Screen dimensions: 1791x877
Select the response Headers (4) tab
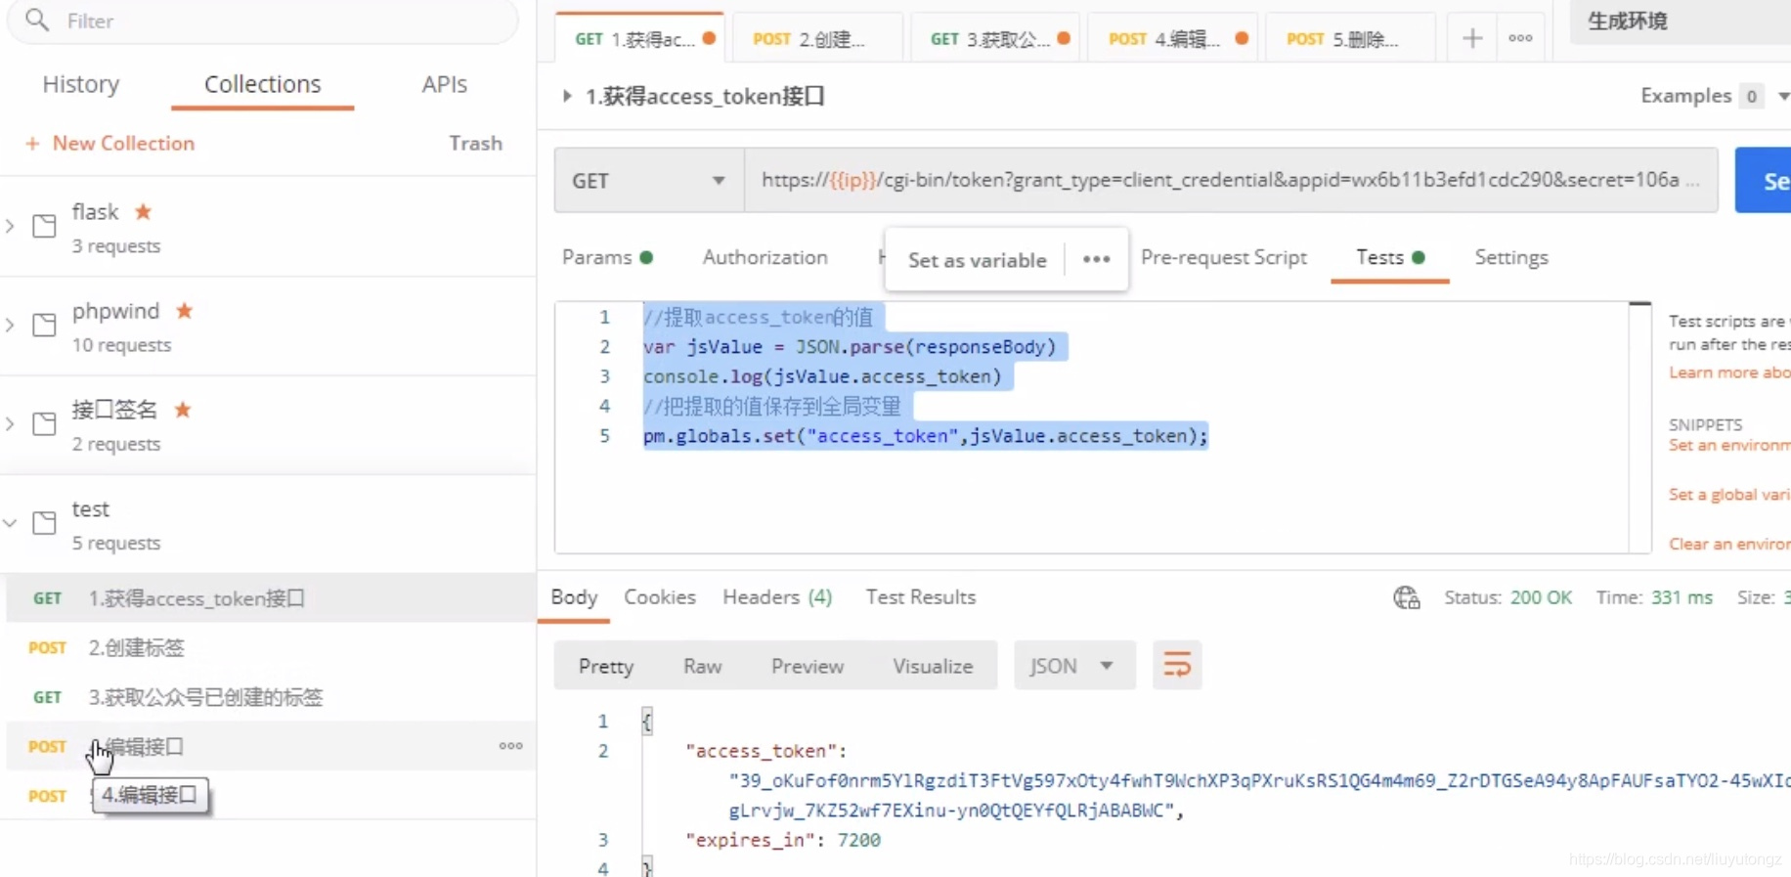(777, 596)
